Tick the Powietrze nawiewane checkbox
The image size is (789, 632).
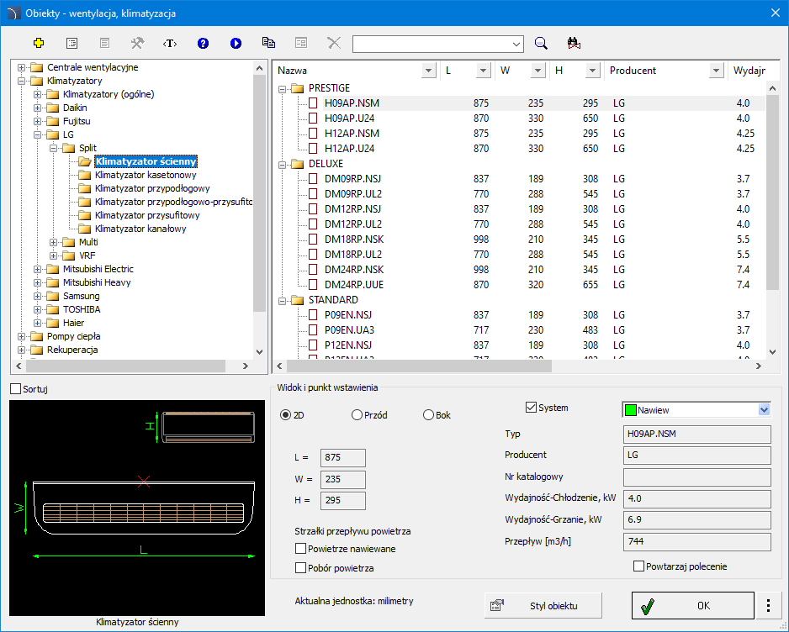(x=301, y=549)
